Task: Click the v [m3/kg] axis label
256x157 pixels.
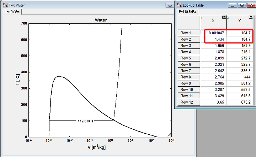Action: (97, 147)
